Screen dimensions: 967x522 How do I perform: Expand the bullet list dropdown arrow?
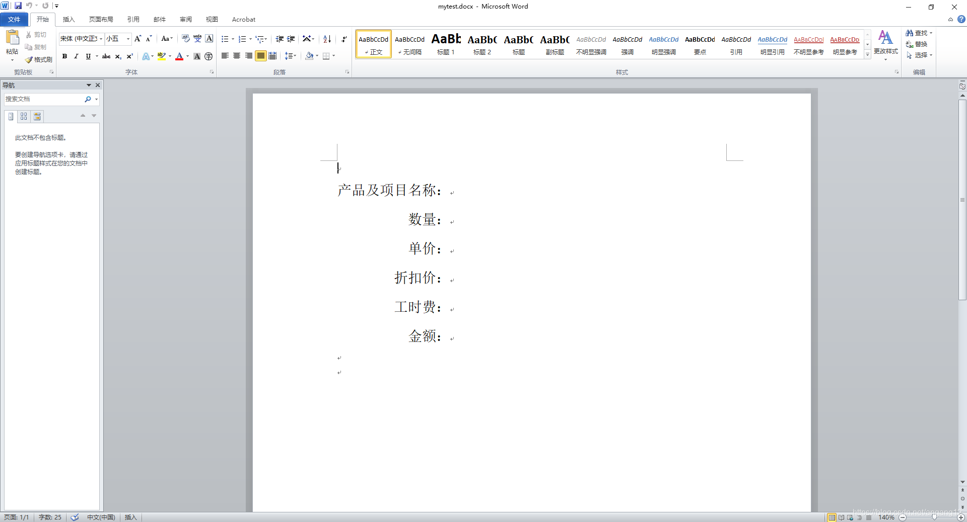233,39
